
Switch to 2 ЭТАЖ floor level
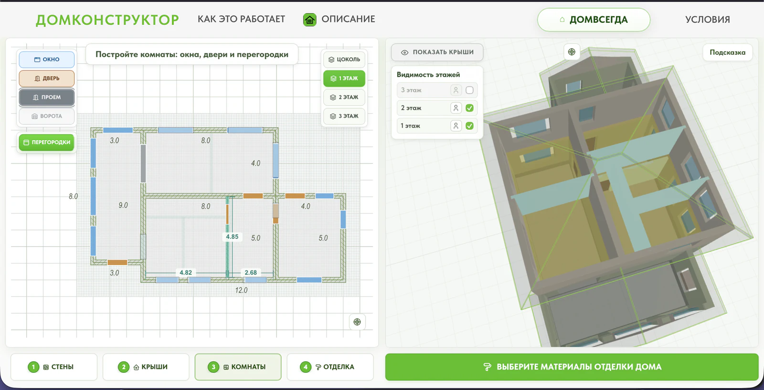point(344,97)
